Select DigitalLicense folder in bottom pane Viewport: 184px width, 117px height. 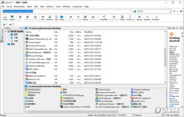click(33, 92)
